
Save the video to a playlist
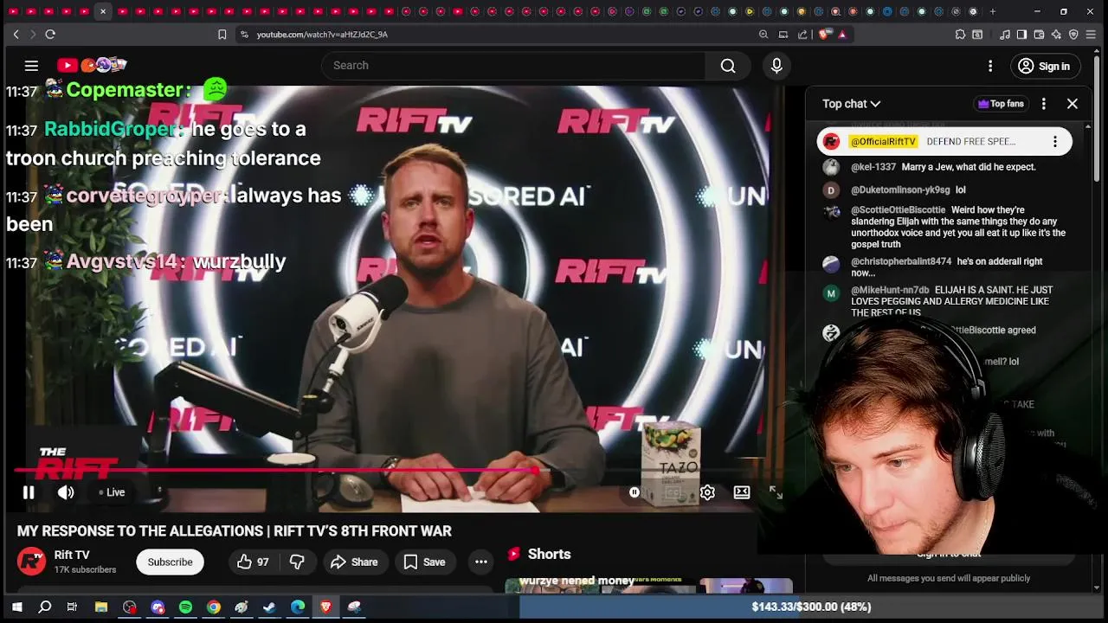click(424, 562)
